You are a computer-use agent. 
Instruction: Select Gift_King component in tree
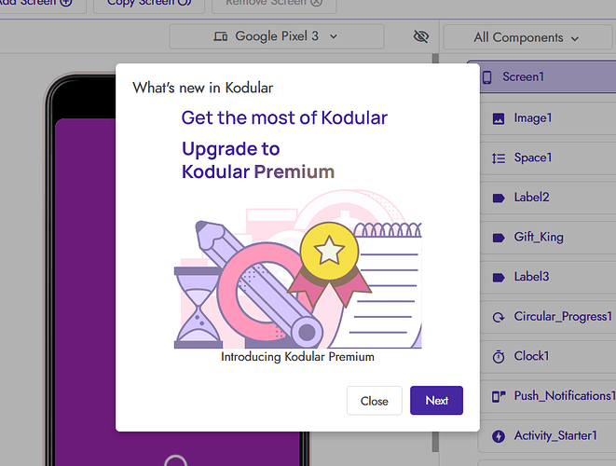pos(548,237)
